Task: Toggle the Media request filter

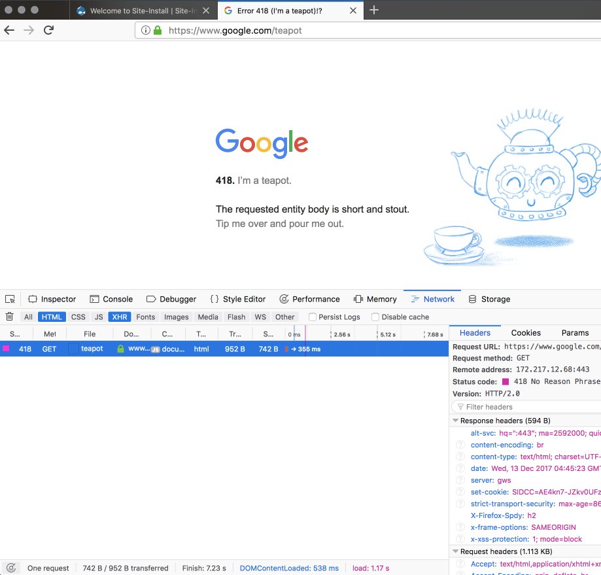Action: point(208,317)
